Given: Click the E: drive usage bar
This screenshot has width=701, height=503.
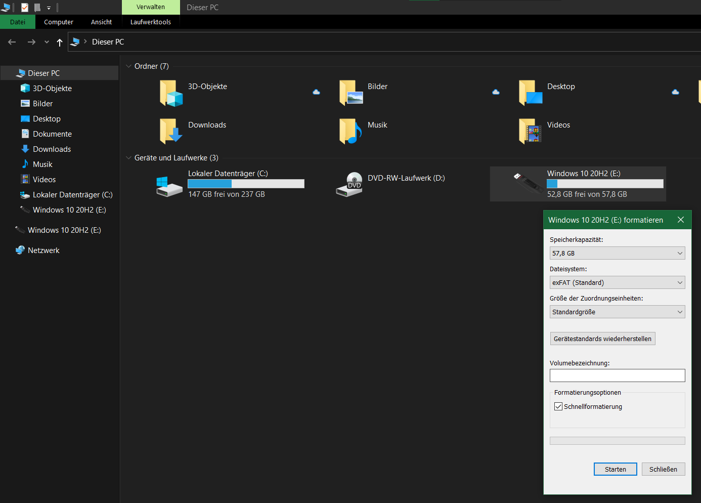Looking at the screenshot, I should click(605, 184).
